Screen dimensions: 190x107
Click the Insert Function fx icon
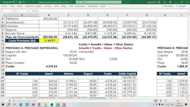tap(28, 11)
